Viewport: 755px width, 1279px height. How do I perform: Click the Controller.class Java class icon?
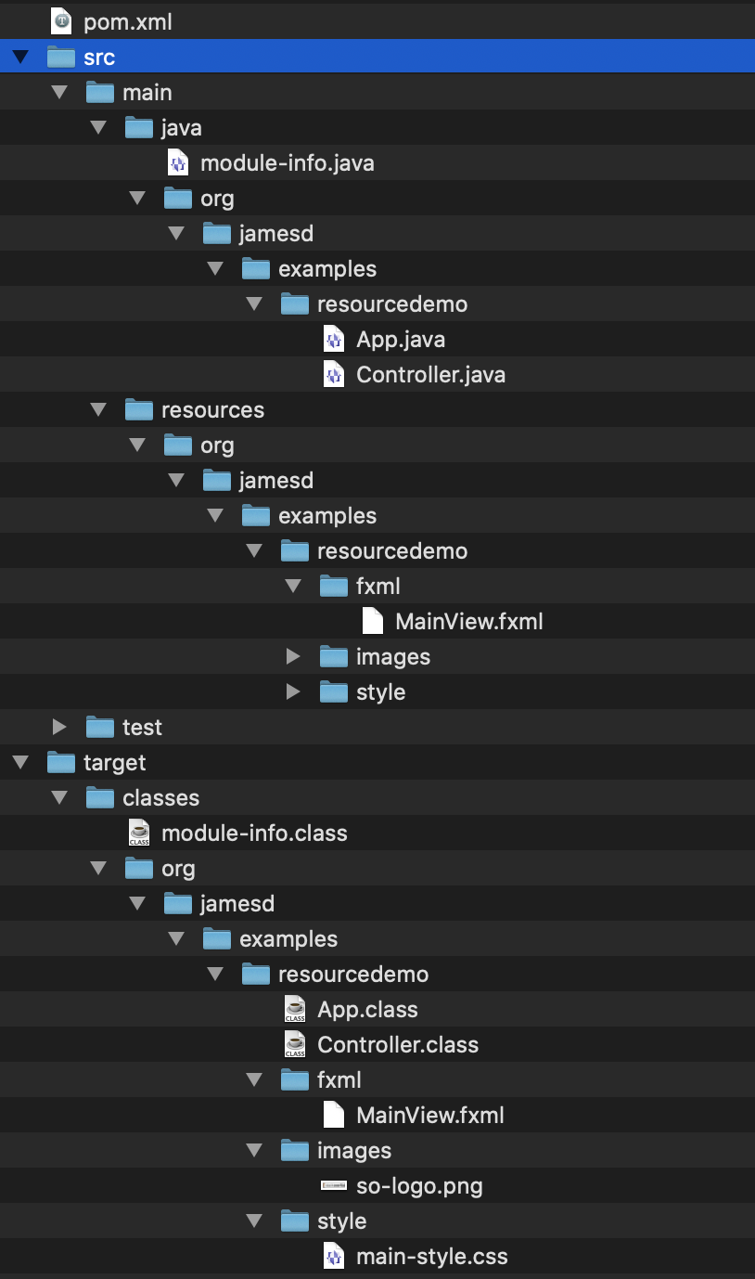point(295,1044)
